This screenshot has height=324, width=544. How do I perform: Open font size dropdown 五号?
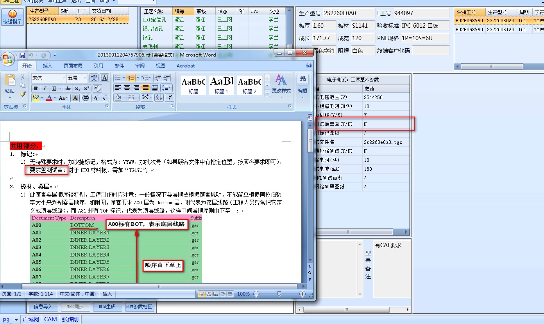(x=86, y=78)
